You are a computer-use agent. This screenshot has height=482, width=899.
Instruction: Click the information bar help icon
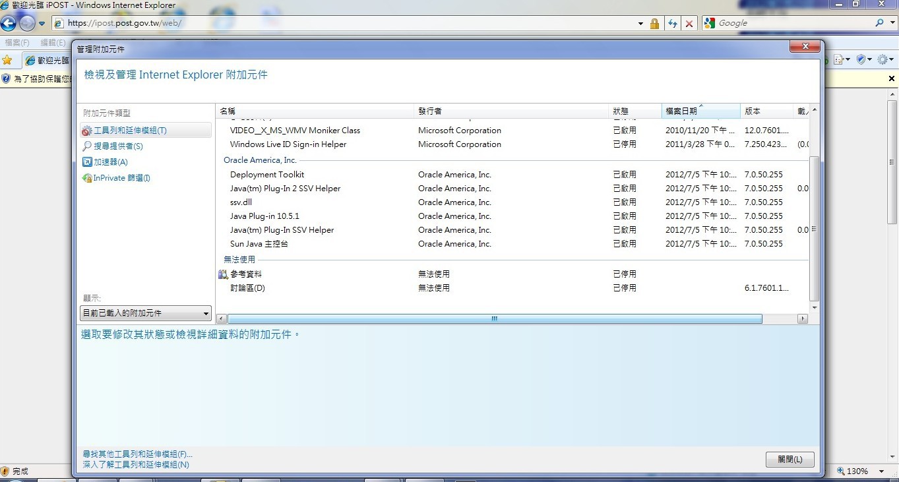coord(6,78)
